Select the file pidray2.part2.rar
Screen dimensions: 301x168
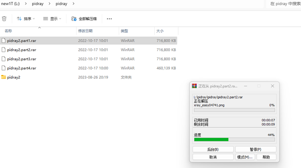coord(89,50)
